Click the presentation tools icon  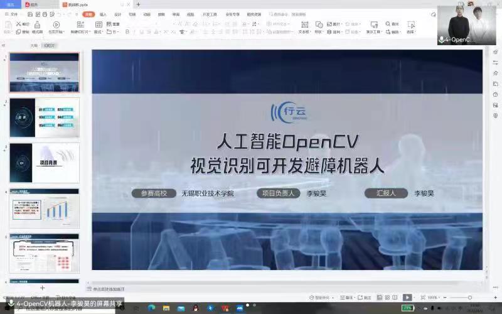coord(373,24)
